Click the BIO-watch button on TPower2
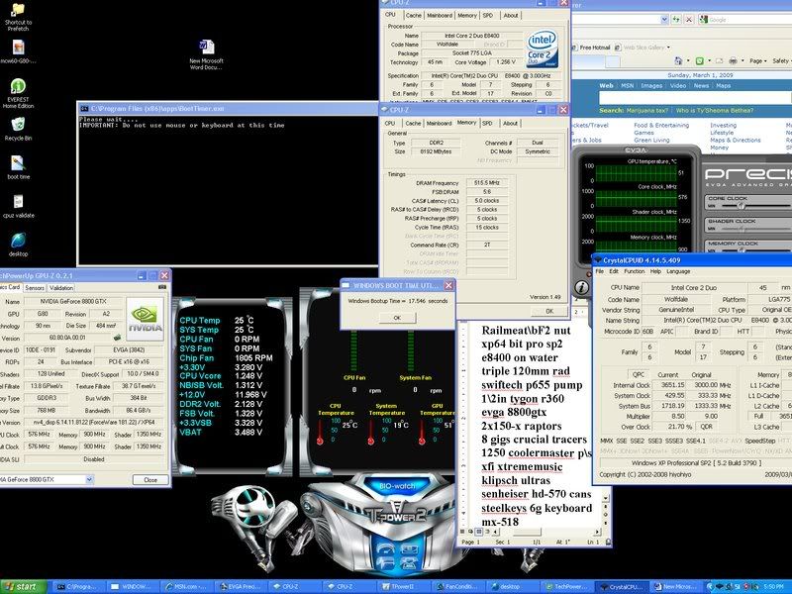 click(x=397, y=486)
